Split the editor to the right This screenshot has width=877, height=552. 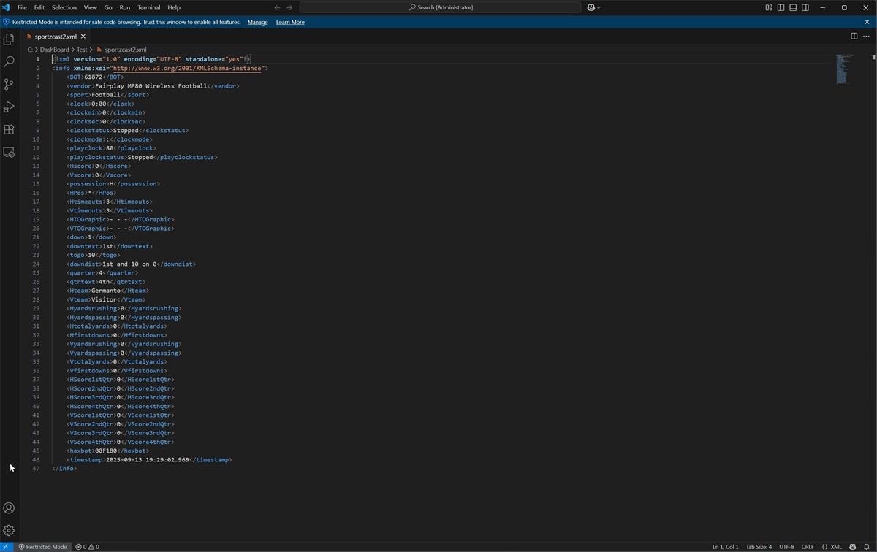tap(854, 36)
